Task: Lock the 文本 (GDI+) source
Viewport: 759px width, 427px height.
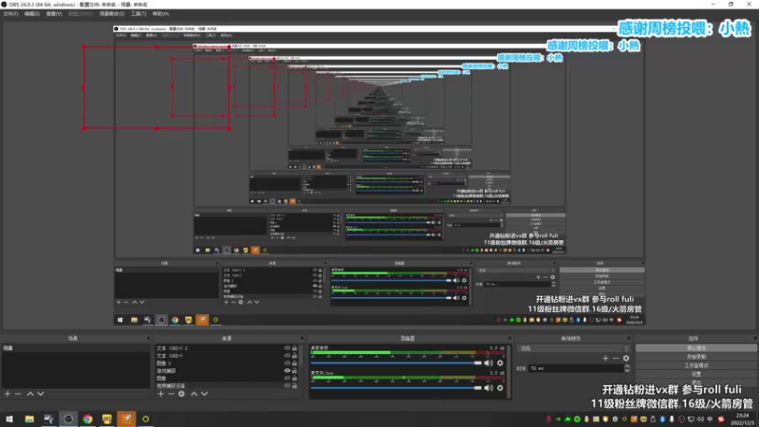Action: click(x=294, y=356)
